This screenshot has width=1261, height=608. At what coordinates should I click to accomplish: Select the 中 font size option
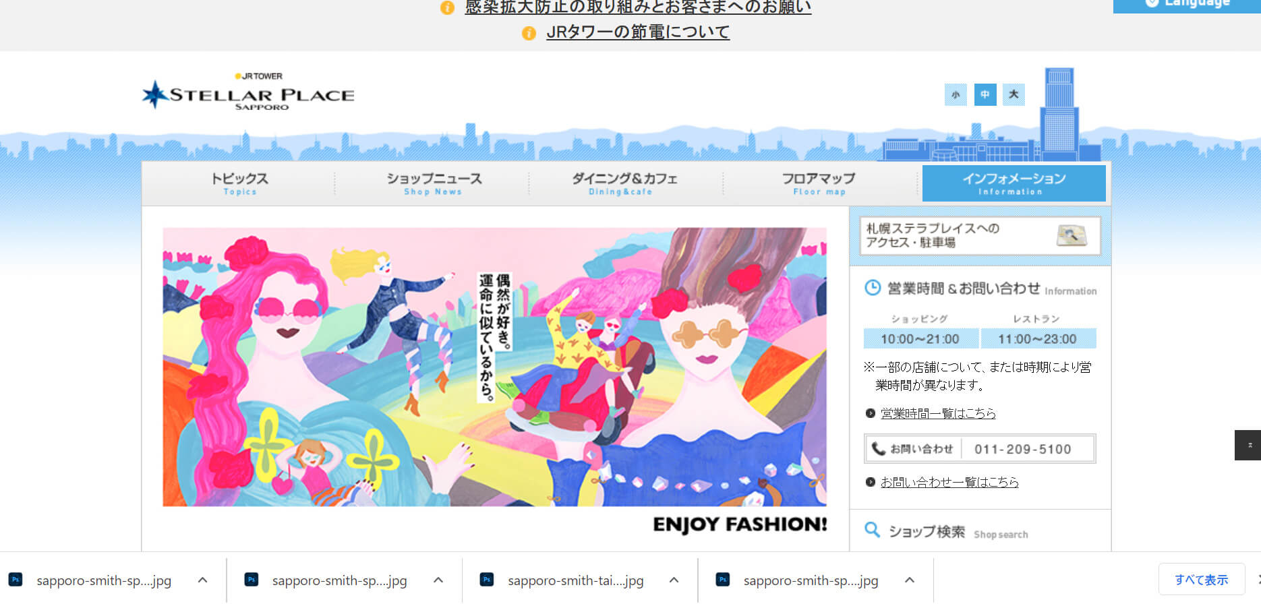click(x=985, y=95)
